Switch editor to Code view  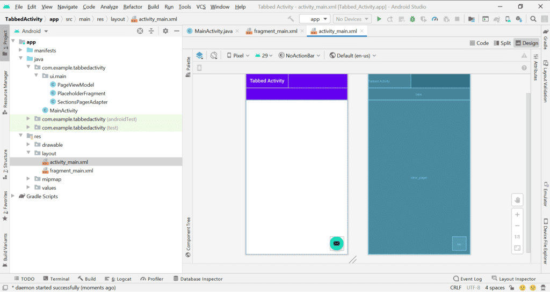(479, 43)
